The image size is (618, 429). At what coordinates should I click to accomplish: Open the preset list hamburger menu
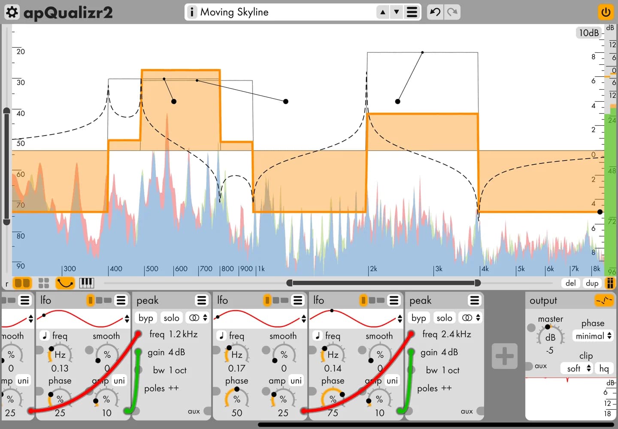point(412,12)
